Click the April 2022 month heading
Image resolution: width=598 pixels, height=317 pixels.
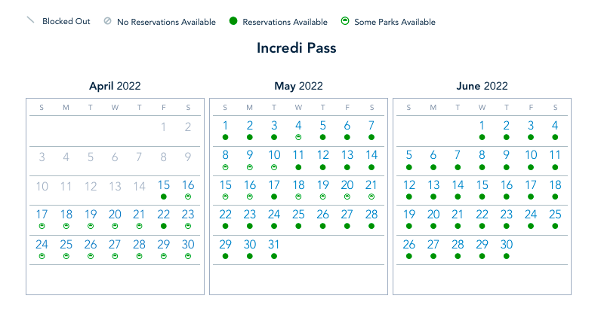tap(115, 86)
